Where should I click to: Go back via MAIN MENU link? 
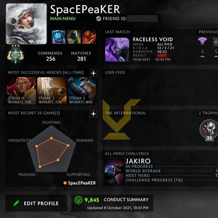[63, 19]
